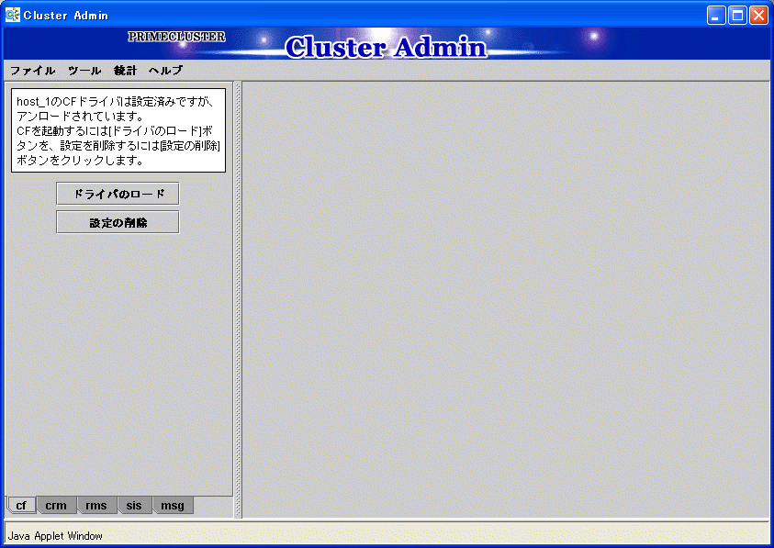This screenshot has width=774, height=548.
Task: Click the 設定の削除 button
Action: point(118,223)
